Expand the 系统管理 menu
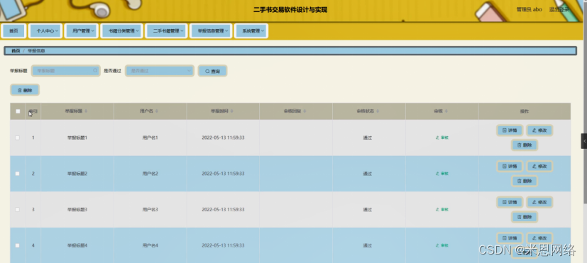The height and width of the screenshot is (263, 587). (x=251, y=31)
